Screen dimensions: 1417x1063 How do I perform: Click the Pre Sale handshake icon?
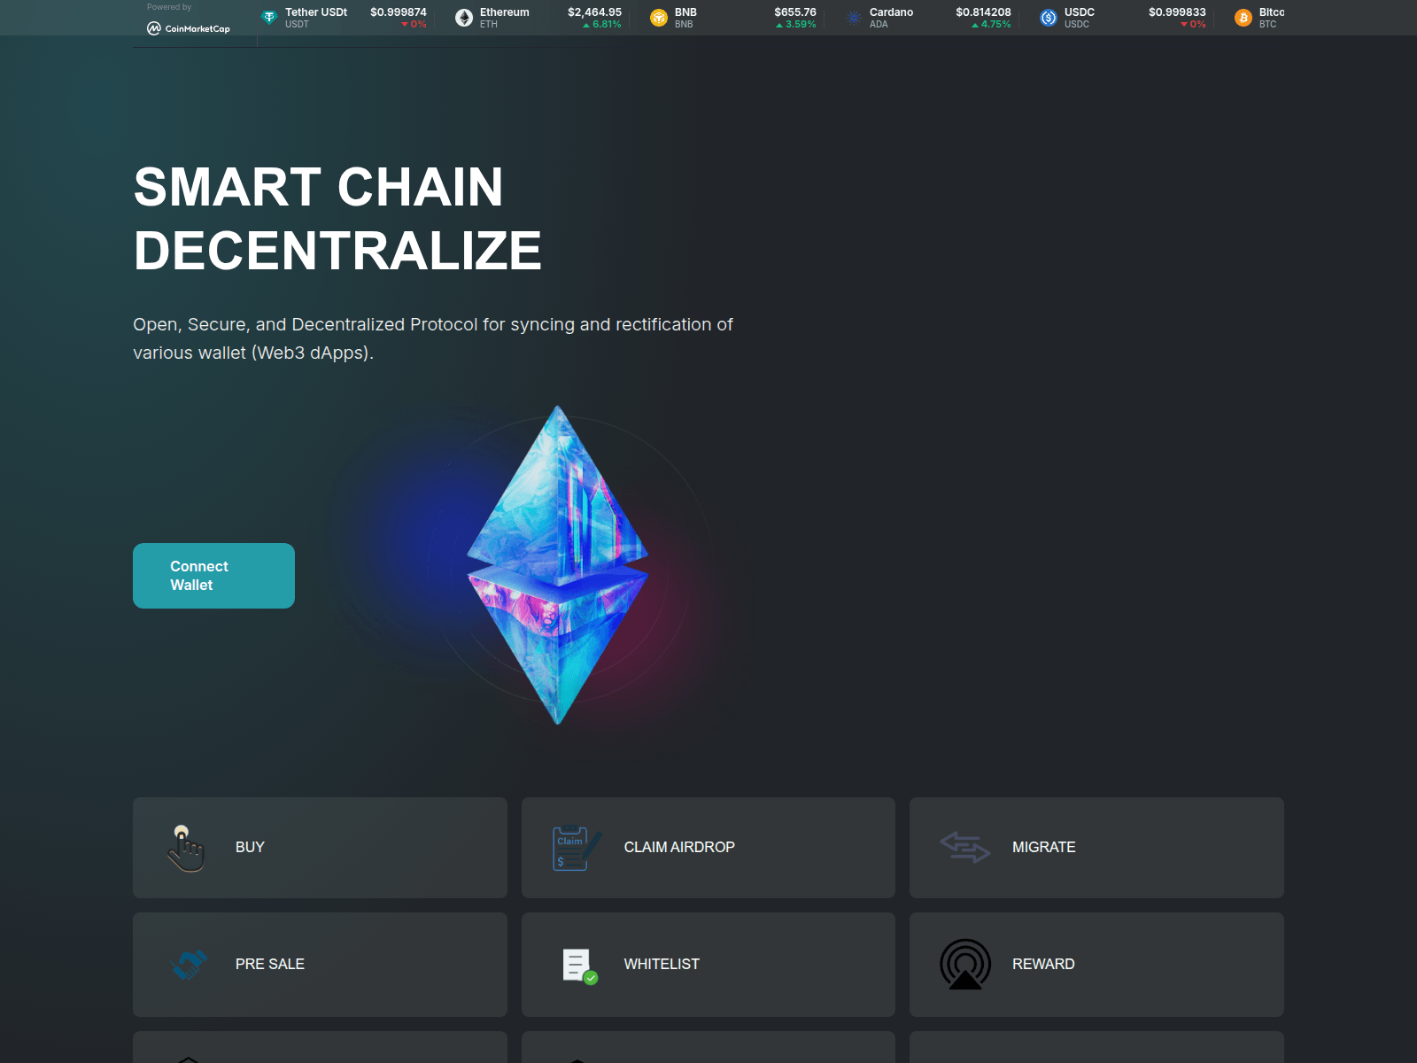click(x=189, y=964)
